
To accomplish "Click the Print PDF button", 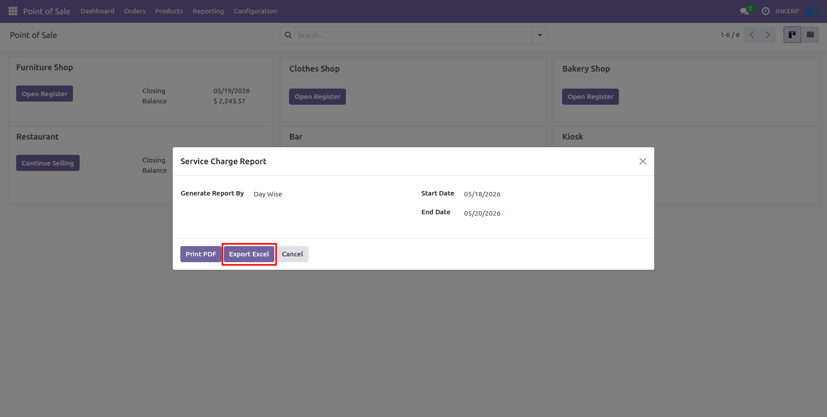I will [201, 254].
